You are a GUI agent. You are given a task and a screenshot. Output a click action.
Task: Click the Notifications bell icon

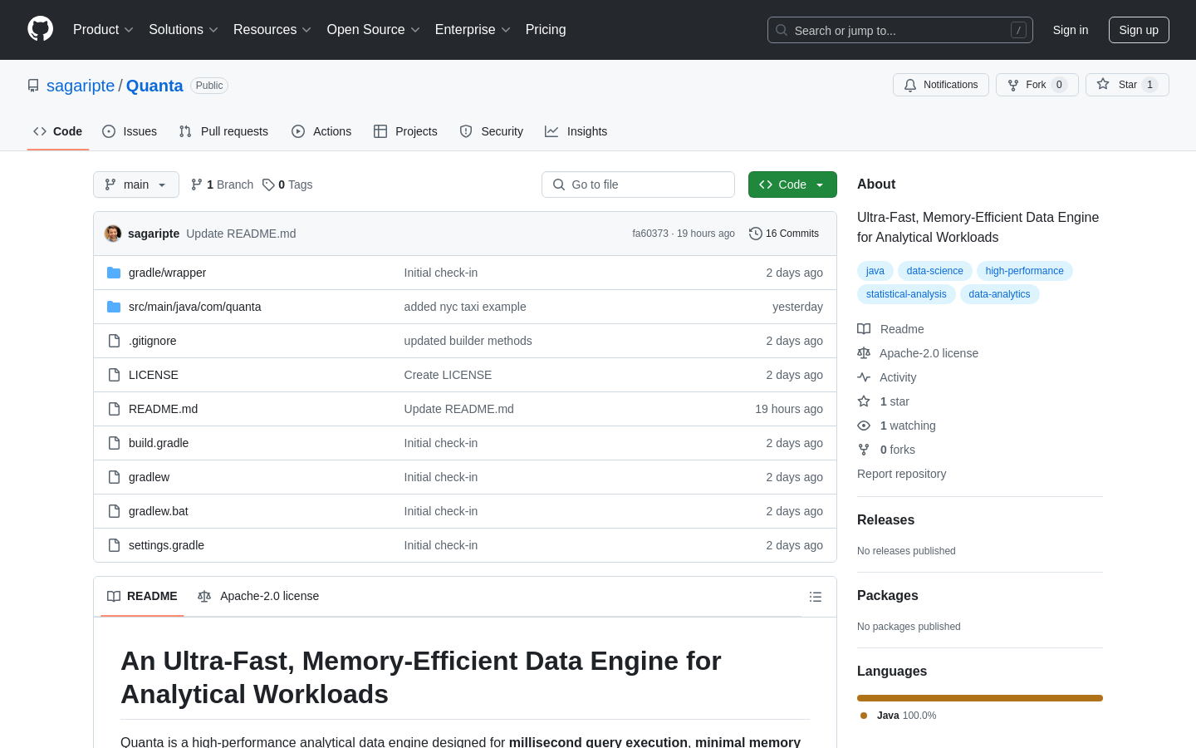pos(910,85)
